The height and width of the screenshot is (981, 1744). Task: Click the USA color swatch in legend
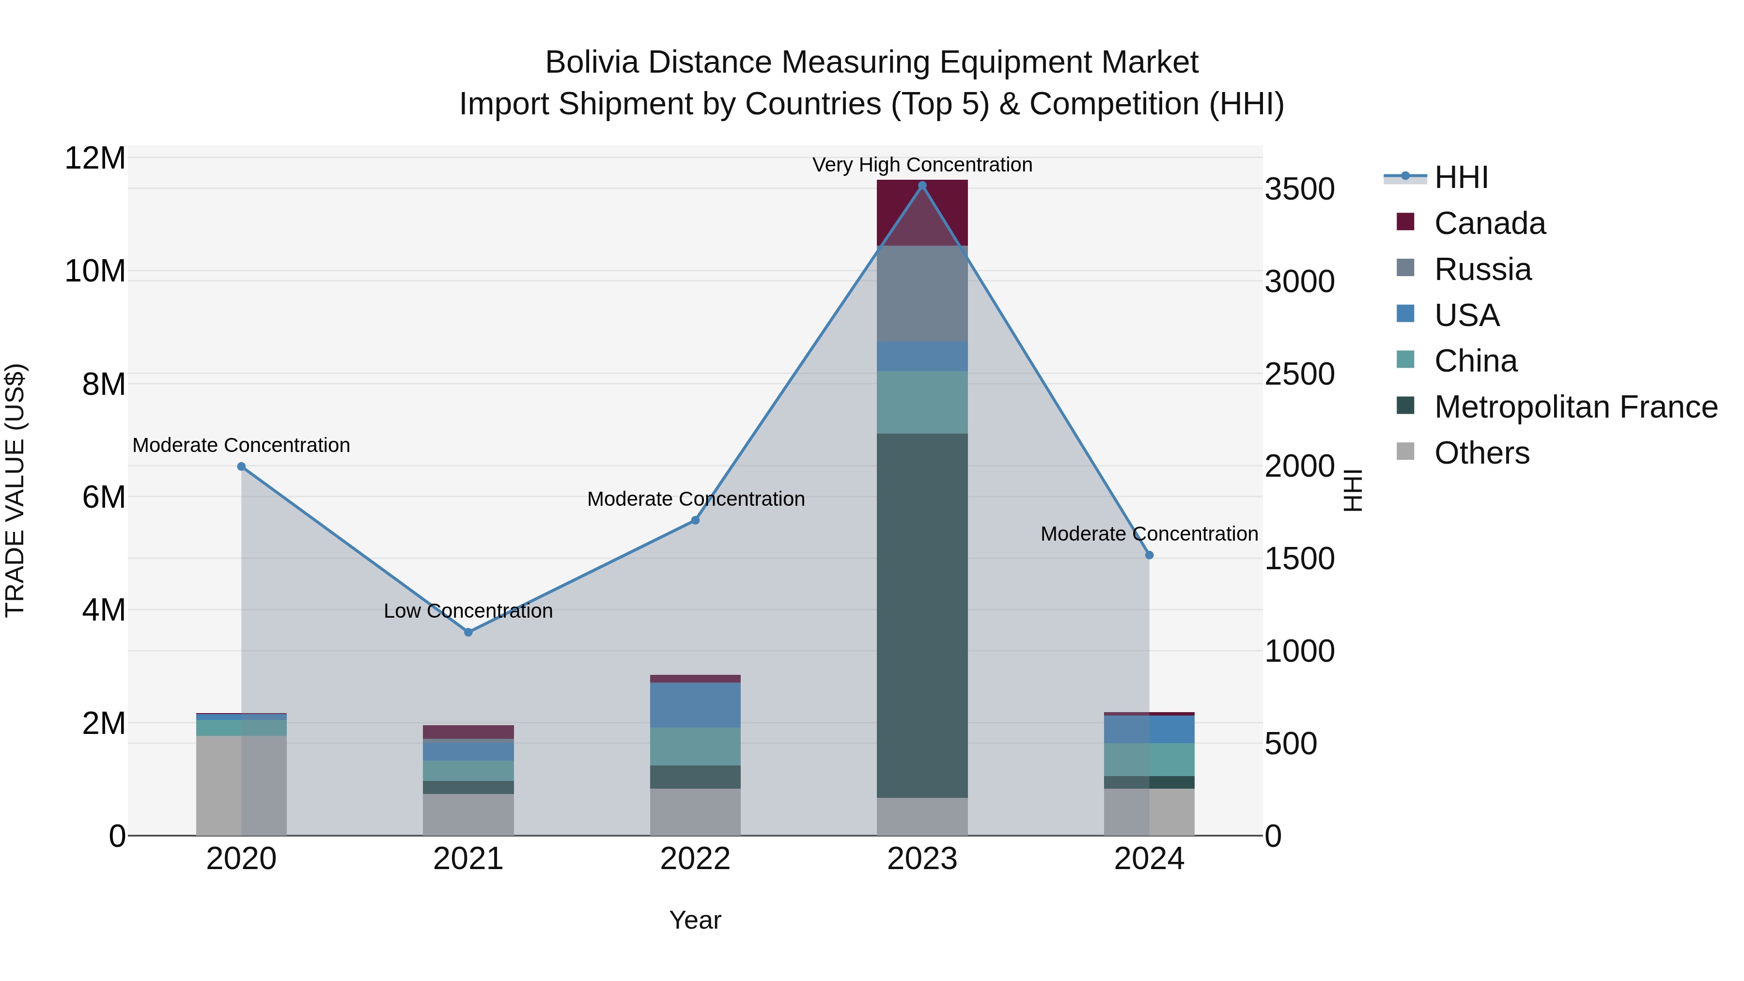[x=1405, y=313]
